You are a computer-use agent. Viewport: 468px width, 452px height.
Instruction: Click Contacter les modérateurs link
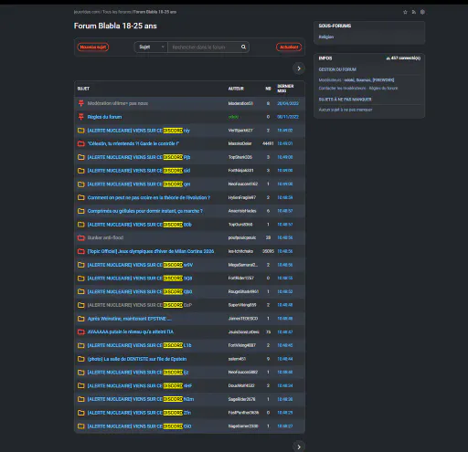(x=342, y=88)
